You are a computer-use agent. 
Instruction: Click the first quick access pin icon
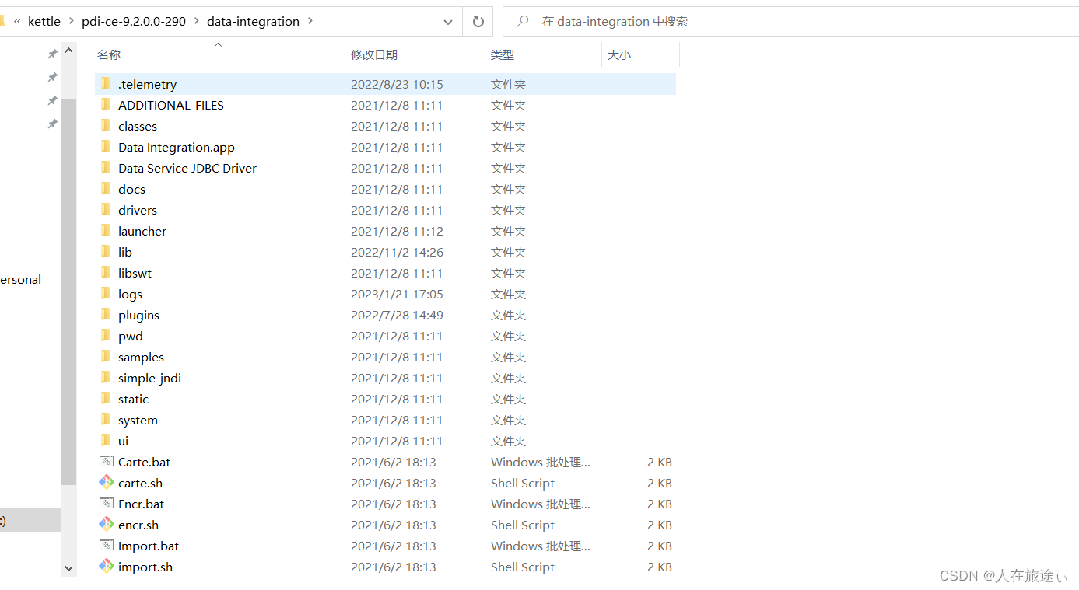click(x=52, y=54)
